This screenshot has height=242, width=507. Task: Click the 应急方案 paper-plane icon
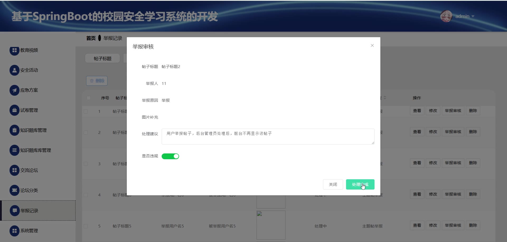coord(15,90)
